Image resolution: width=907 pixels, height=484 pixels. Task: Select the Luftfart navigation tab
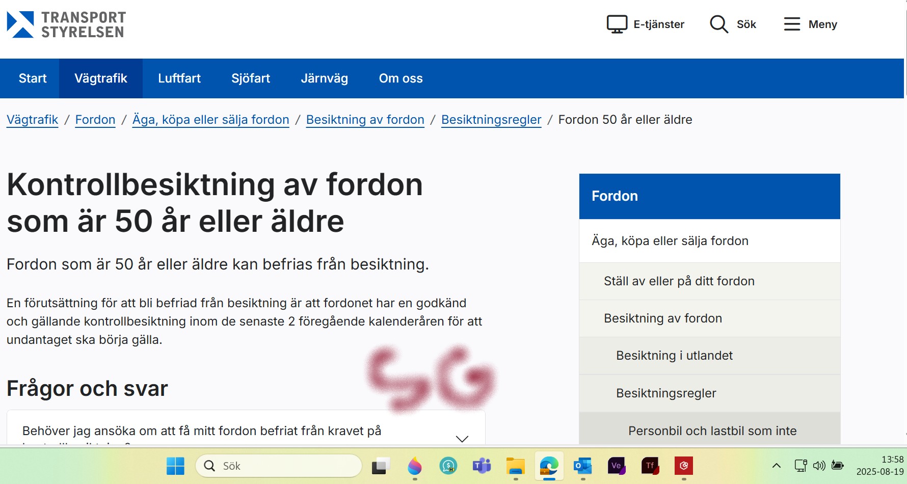click(179, 78)
